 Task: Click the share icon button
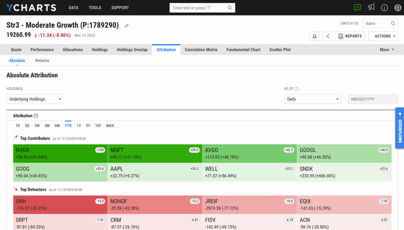tap(327, 36)
